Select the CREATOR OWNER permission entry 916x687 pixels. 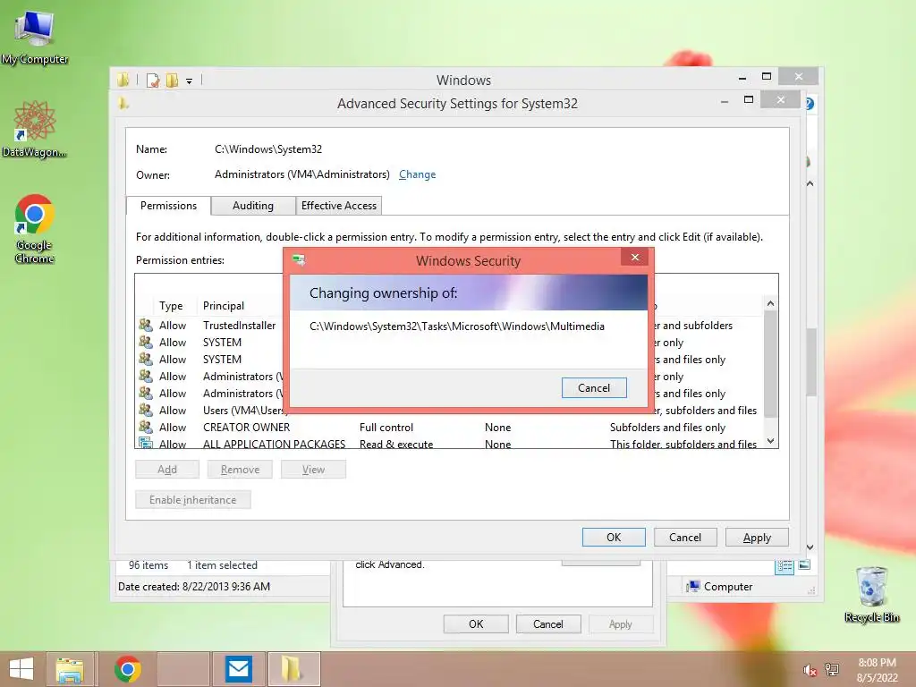point(450,428)
